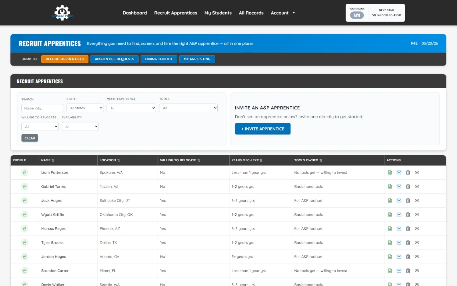457x286 pixels.
Task: Toggle the eye view icon for Tyler Brooks
Action: point(417,243)
